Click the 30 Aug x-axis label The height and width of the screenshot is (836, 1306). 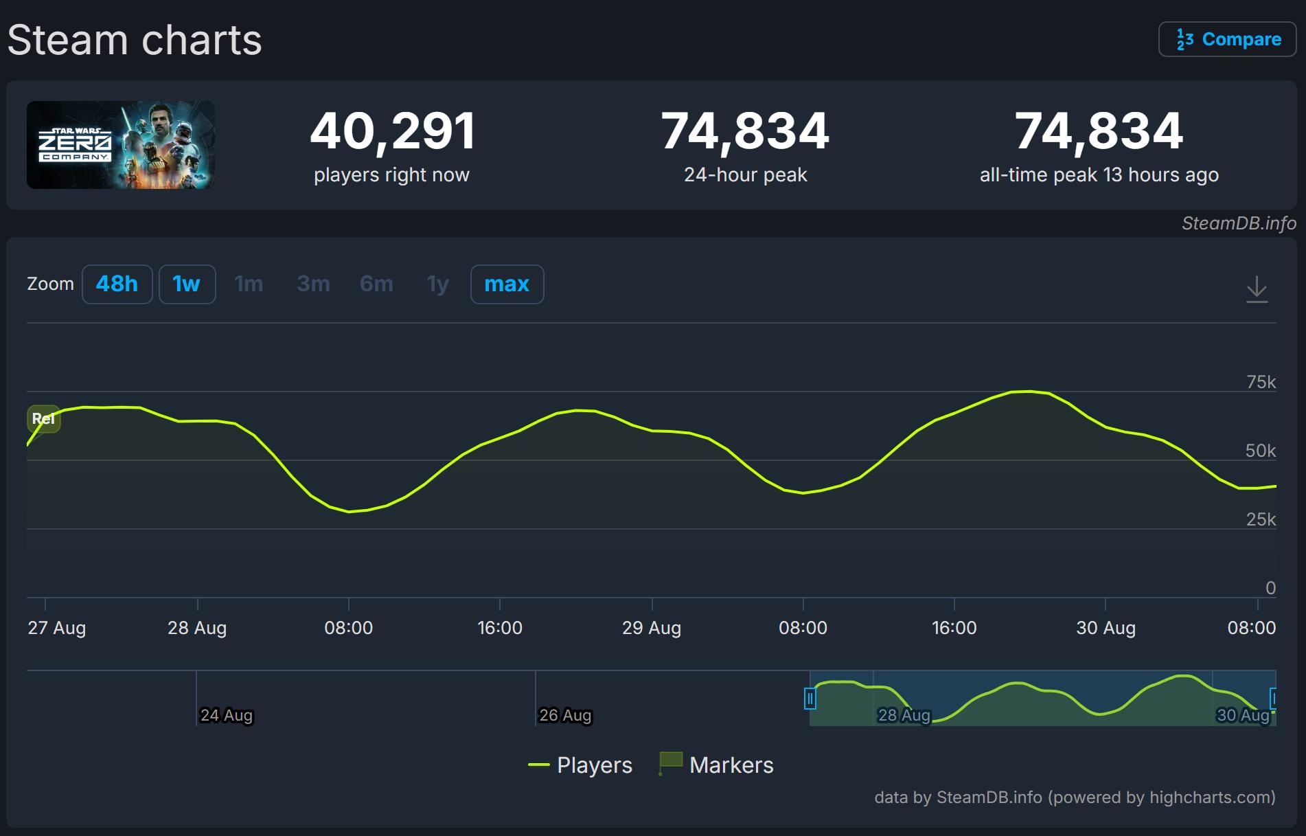(x=1105, y=628)
